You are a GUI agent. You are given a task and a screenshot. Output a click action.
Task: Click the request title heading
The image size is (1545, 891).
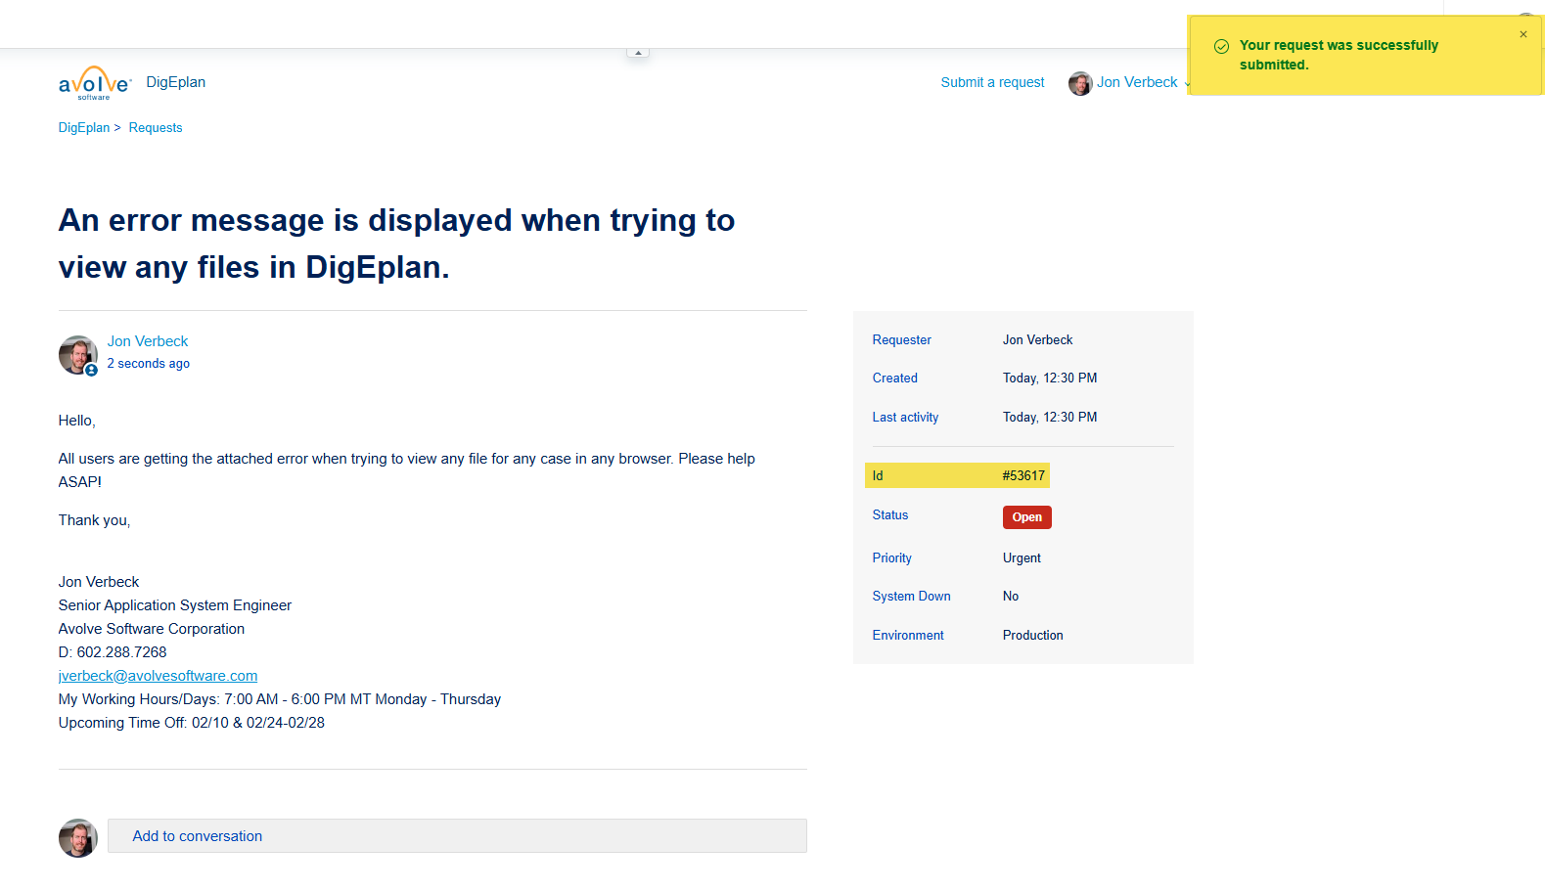[396, 244]
